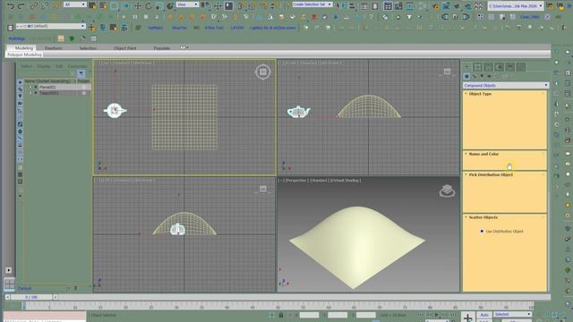Select the Unlink Selection icon
The image size is (573, 322).
click(x=45, y=6)
